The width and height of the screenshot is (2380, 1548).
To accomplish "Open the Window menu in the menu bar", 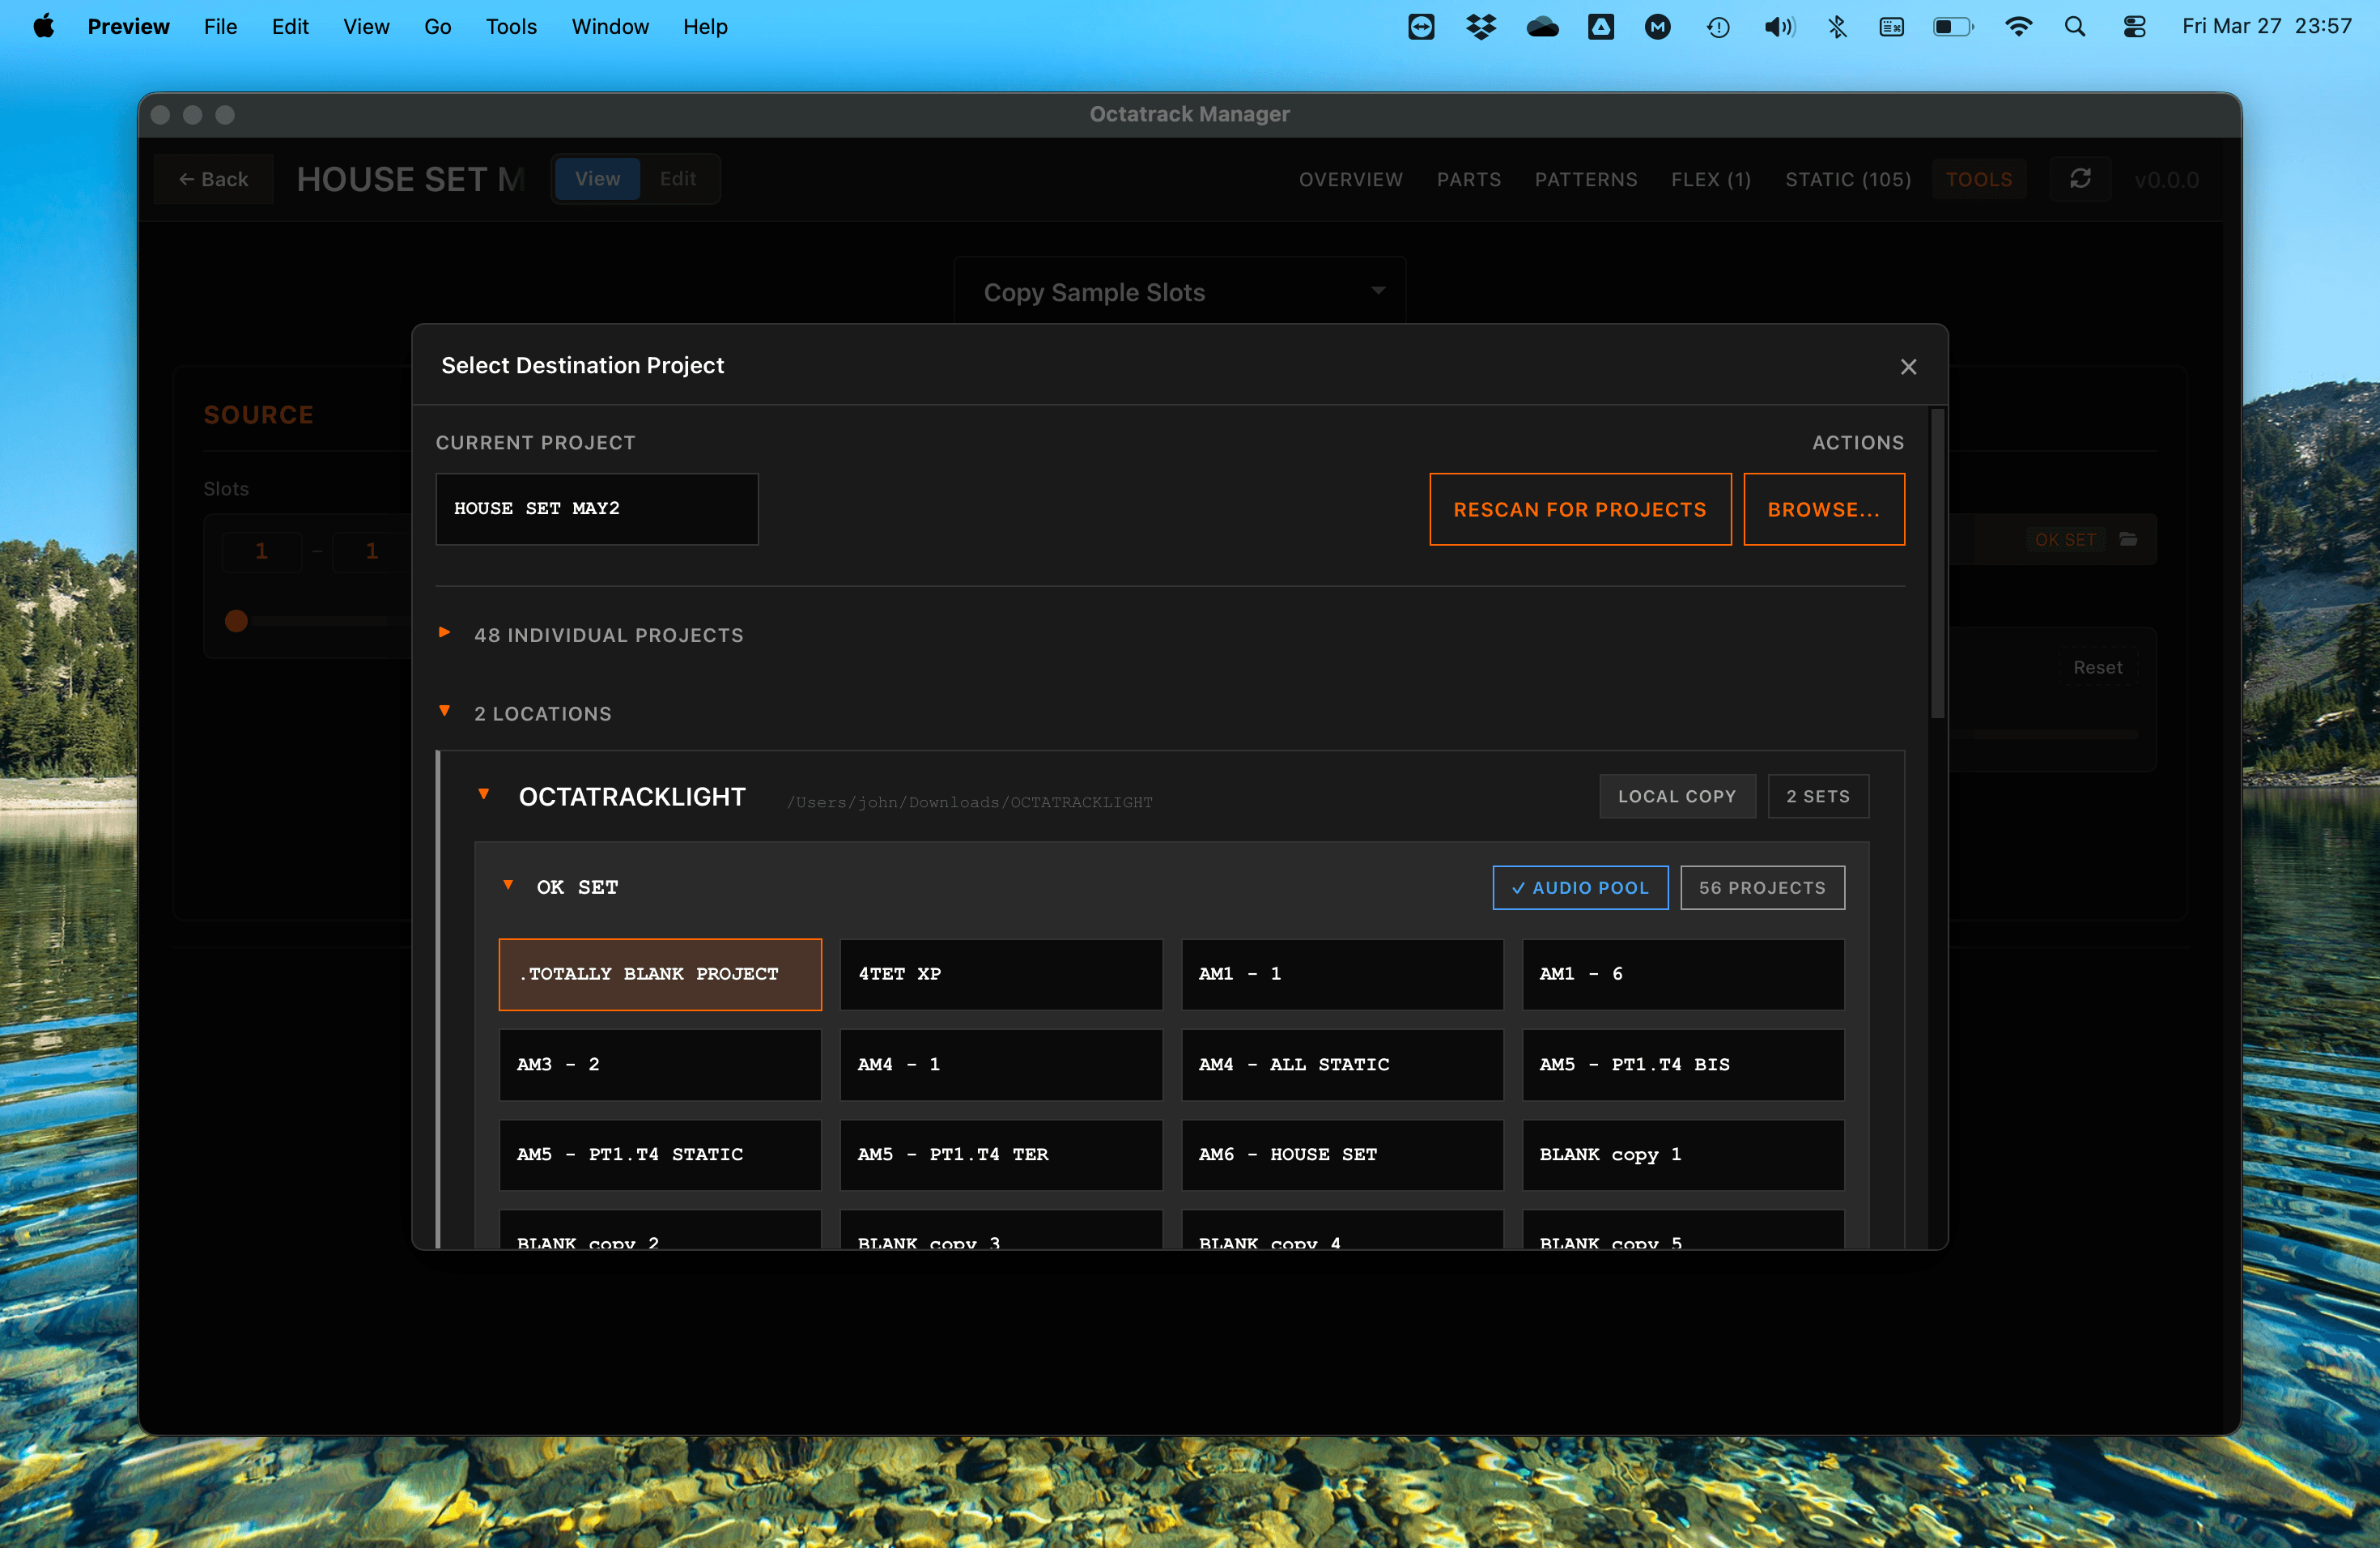I will click(610, 27).
